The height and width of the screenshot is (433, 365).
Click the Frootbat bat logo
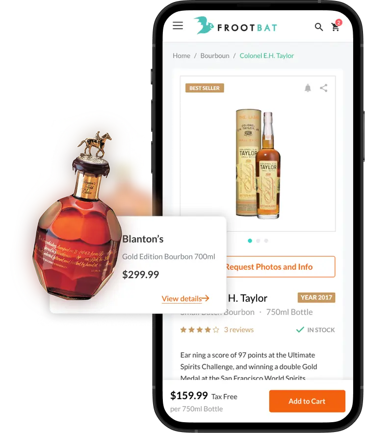pos(204,25)
